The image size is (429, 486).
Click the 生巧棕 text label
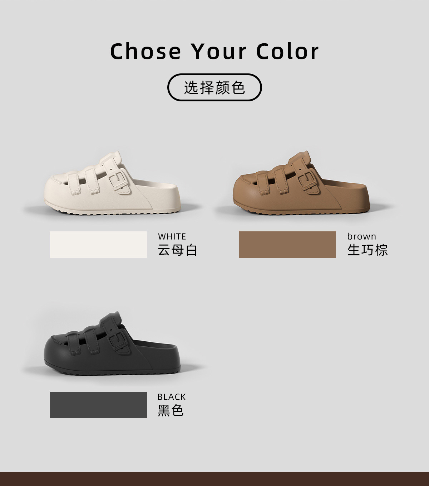368,250
